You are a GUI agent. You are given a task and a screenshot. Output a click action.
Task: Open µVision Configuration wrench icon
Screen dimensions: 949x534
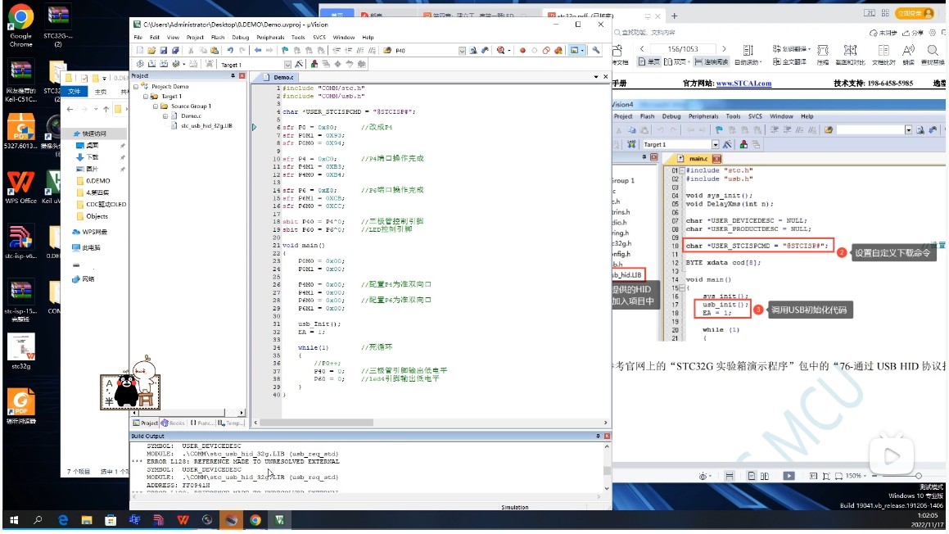[x=596, y=50]
